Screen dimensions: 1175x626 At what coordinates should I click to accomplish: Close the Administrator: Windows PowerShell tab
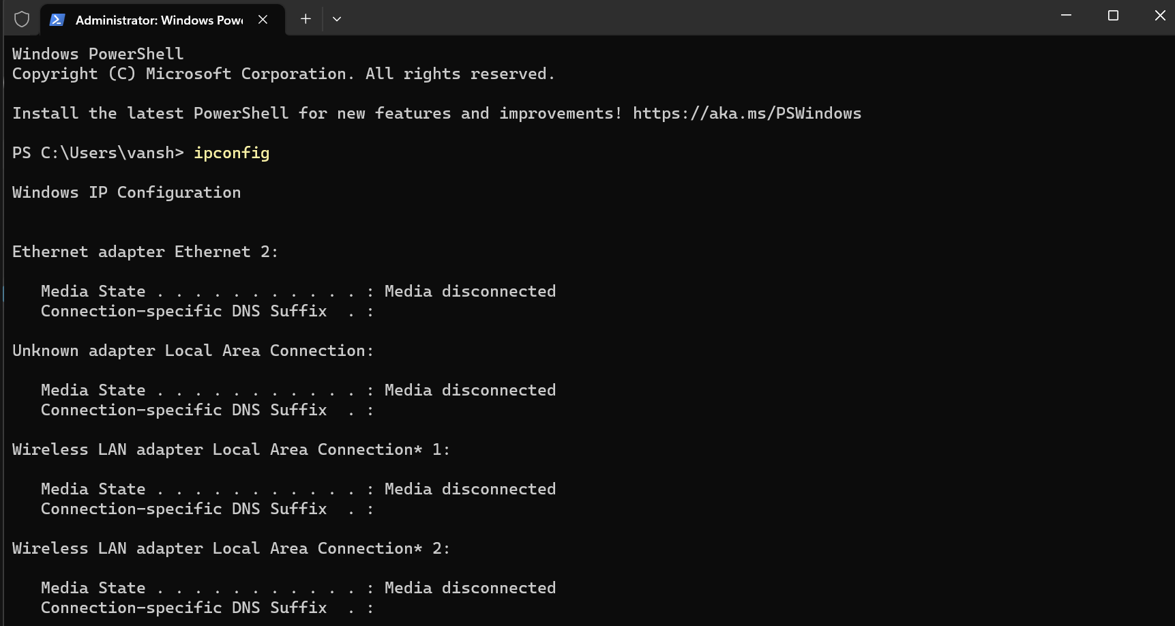click(263, 20)
